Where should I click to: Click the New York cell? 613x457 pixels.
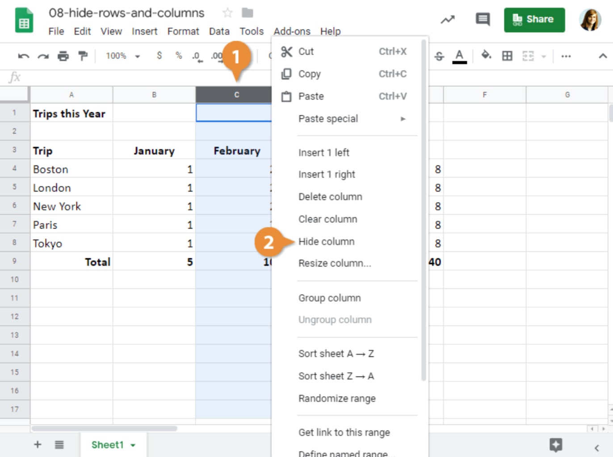coord(71,206)
